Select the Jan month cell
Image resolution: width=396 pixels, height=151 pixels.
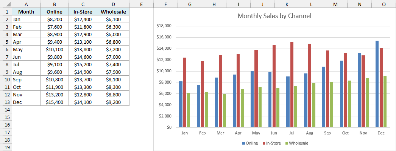coord(26,19)
